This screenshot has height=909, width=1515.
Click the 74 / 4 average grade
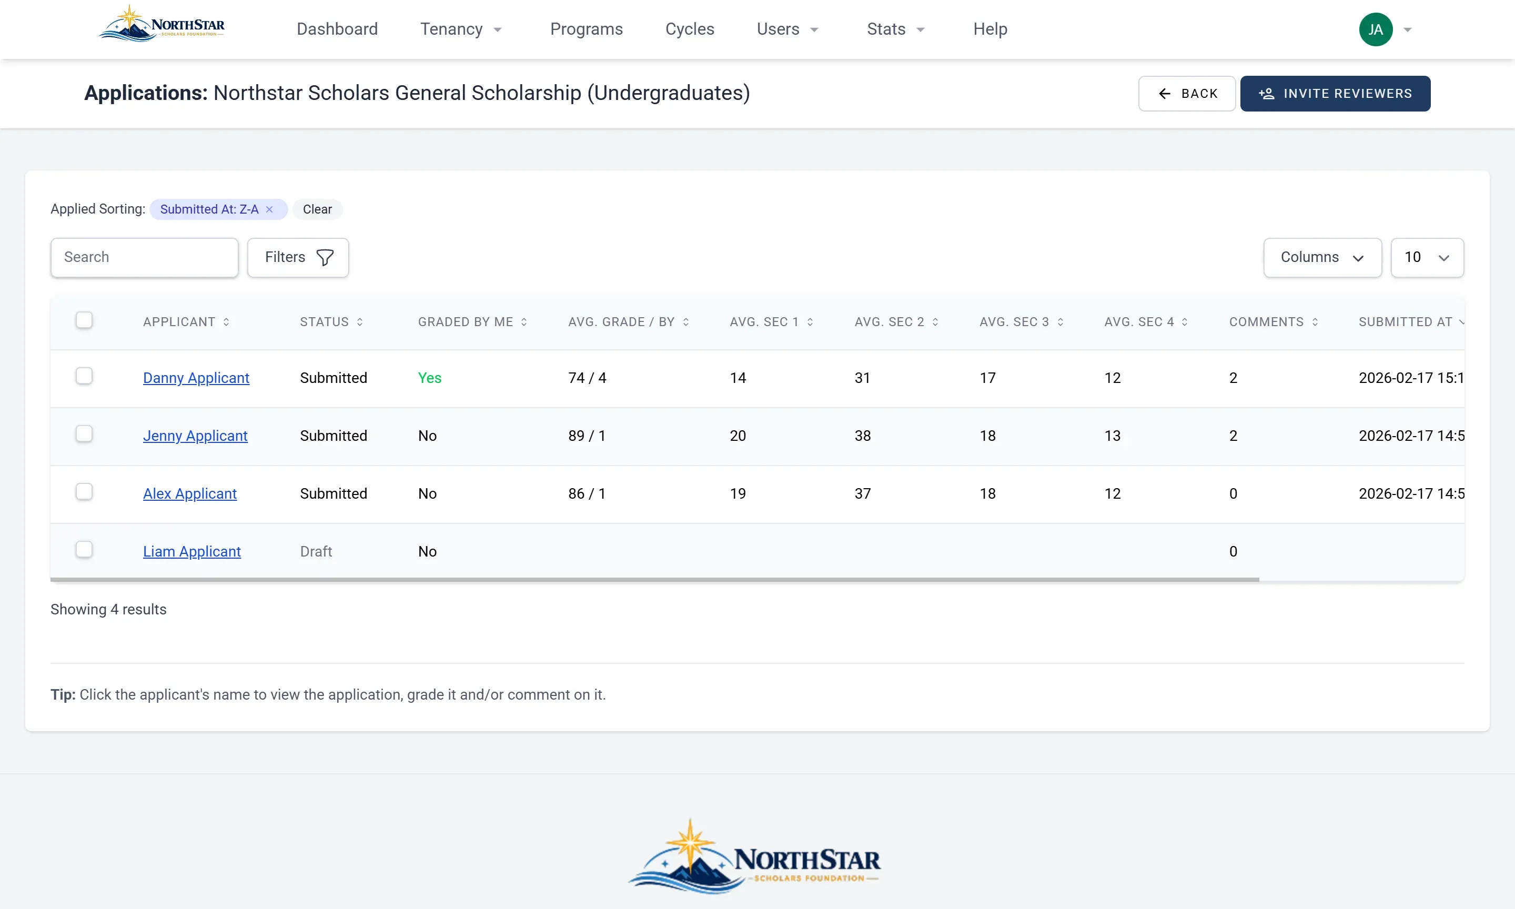(587, 378)
